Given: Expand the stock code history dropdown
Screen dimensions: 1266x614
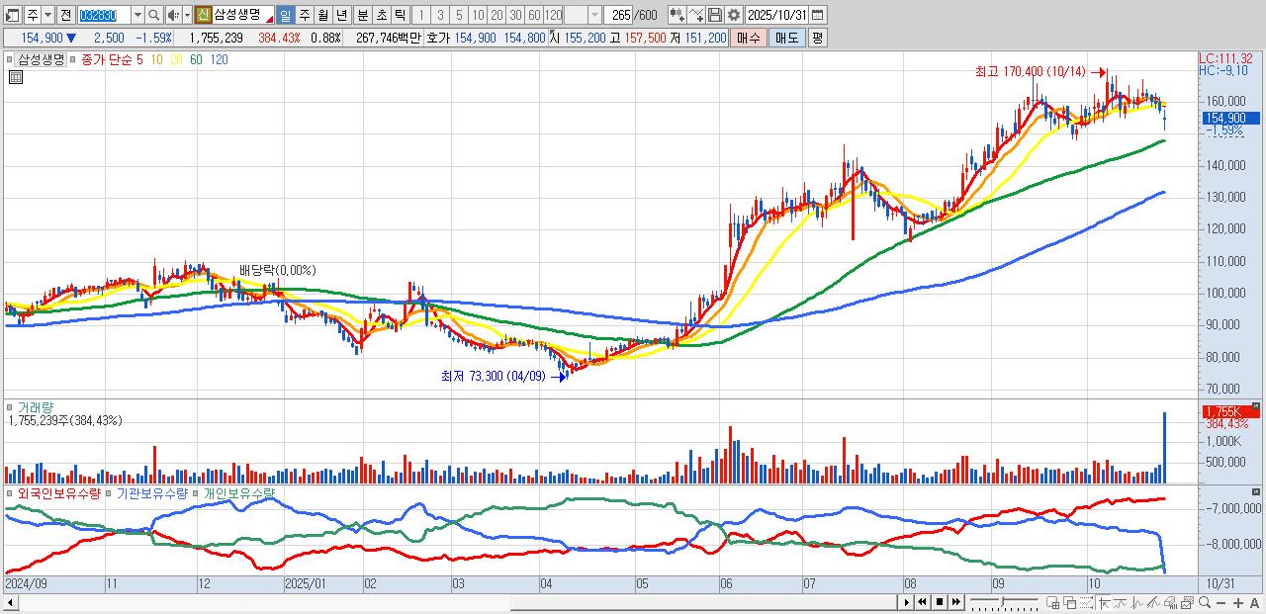Looking at the screenshot, I should (137, 15).
